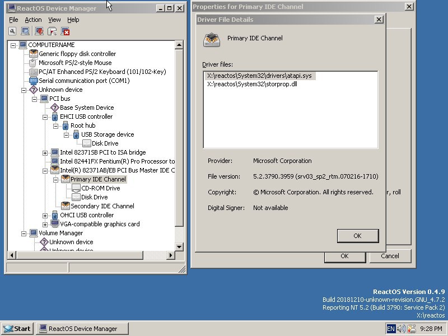The image size is (448, 336).
Task: Select storprop.dll in the driver files list
Action: 252,84
